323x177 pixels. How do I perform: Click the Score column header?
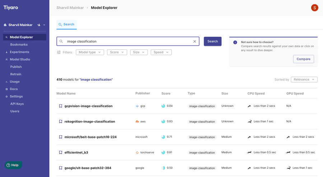coord(166,93)
